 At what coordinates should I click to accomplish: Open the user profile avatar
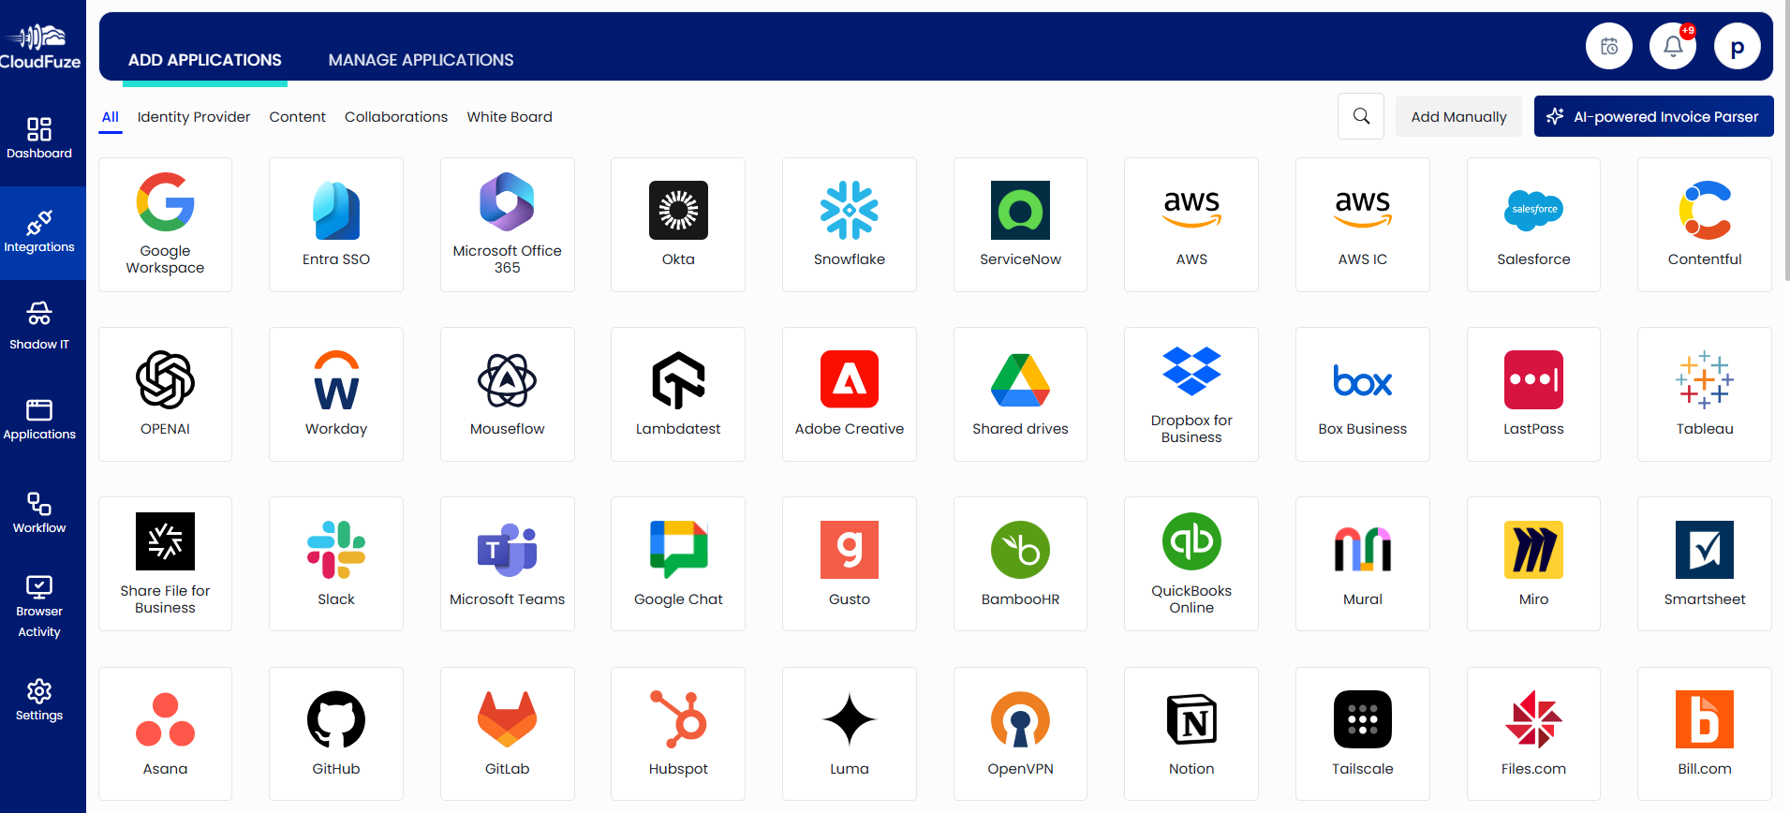[1738, 46]
